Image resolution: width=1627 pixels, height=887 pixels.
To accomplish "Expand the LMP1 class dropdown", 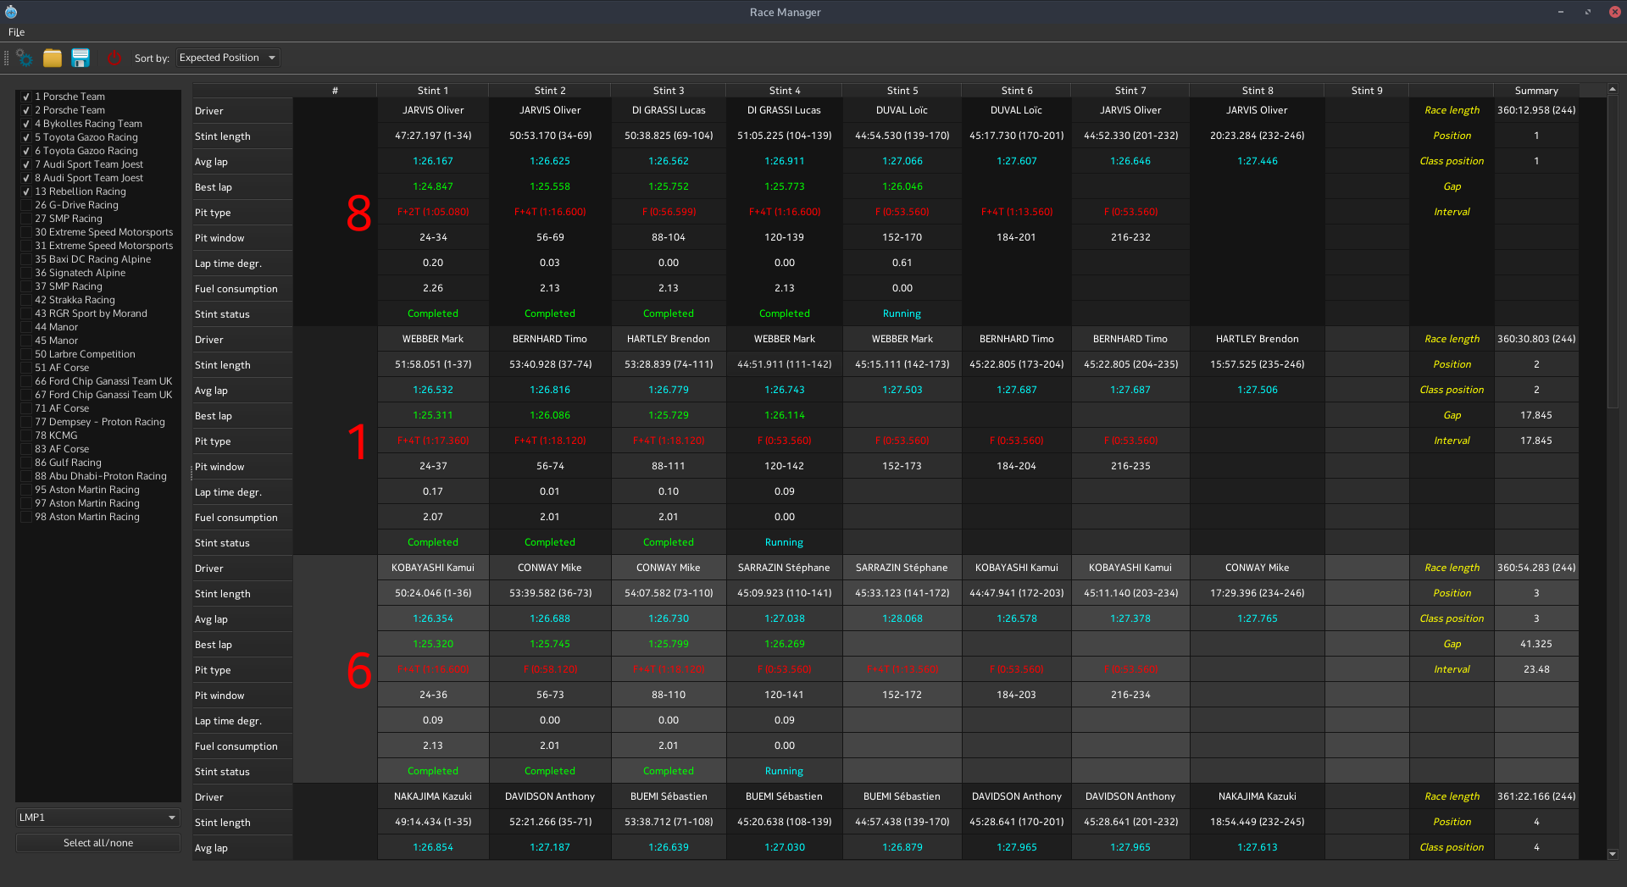I will tap(97, 818).
